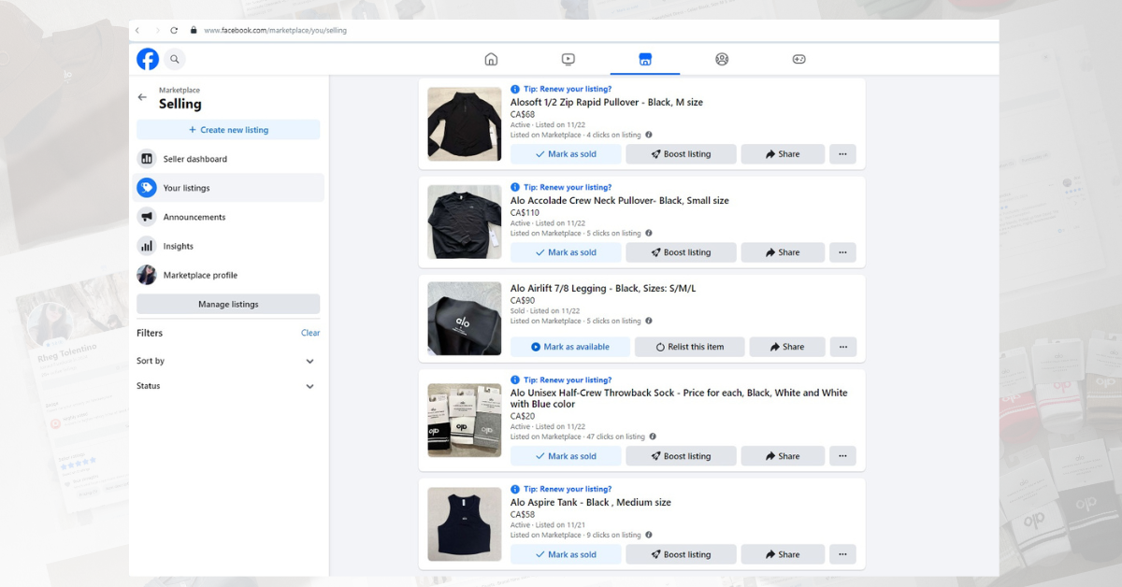
Task: Select Your listings in sidebar
Action: click(228, 188)
